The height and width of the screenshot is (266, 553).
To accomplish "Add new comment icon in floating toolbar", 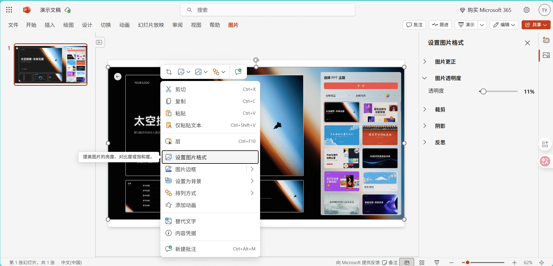I will [x=238, y=72].
